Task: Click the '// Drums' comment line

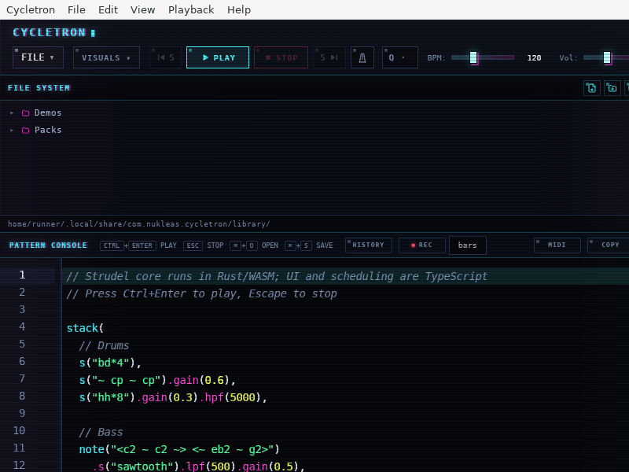Action: click(x=104, y=345)
